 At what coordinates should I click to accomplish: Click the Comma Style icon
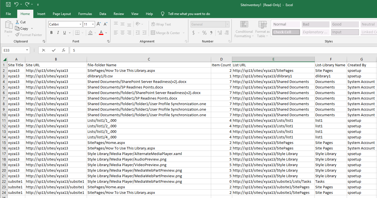[212, 33]
